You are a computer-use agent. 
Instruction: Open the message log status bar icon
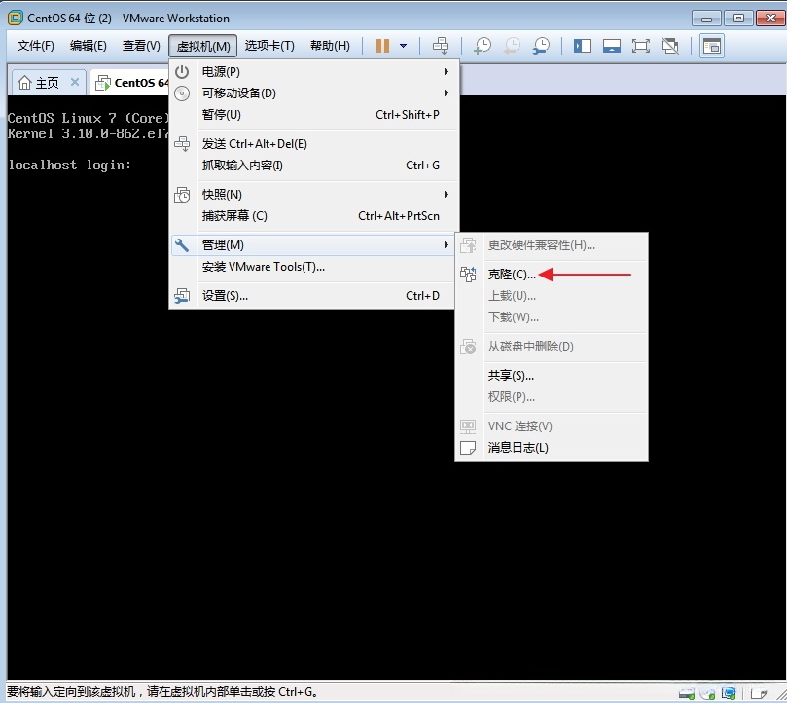[759, 693]
